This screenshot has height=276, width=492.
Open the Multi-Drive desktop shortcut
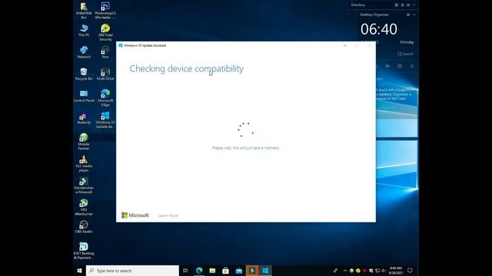pos(105,74)
